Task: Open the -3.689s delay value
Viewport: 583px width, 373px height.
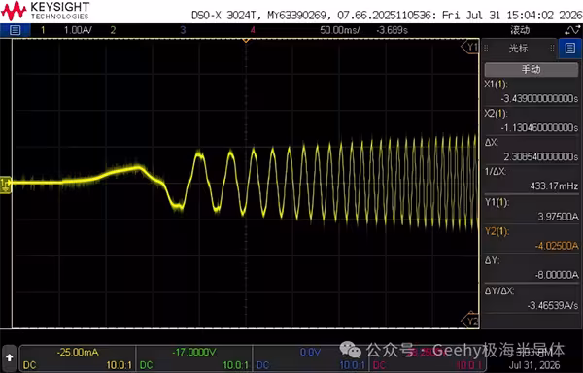Action: (x=392, y=30)
